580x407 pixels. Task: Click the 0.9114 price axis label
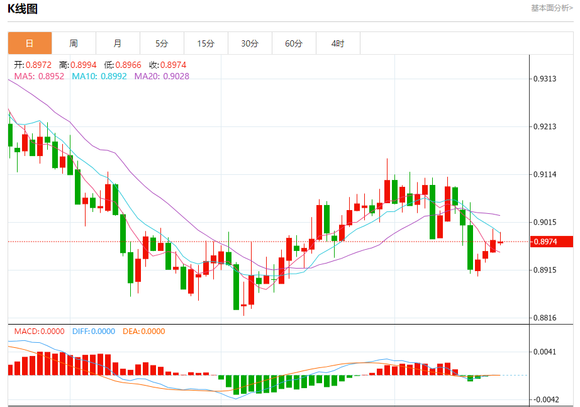point(545,174)
